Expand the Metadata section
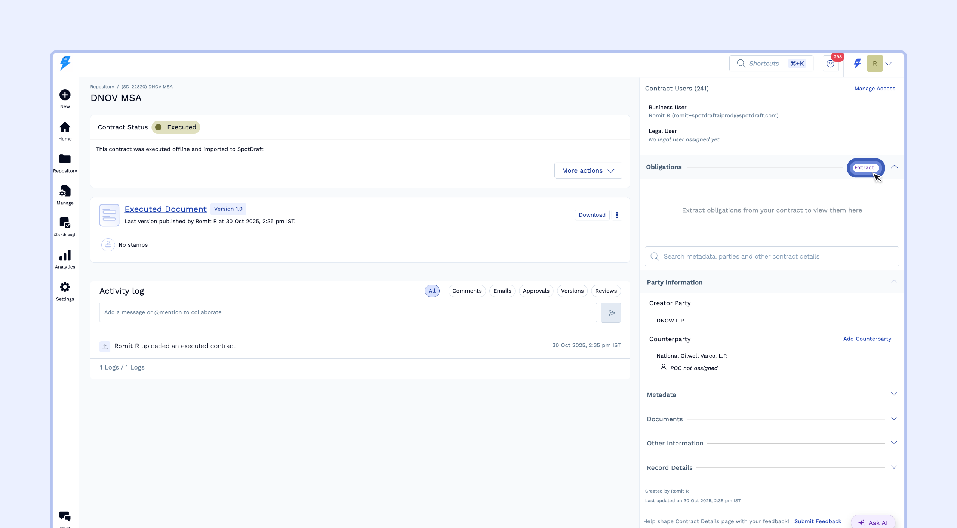 tap(893, 394)
